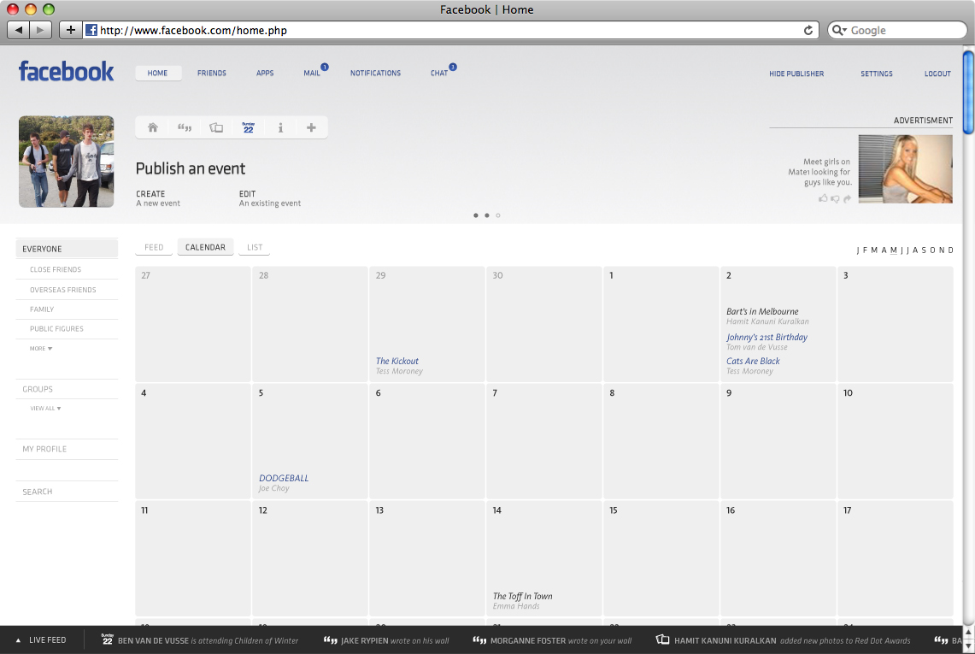Click quote icon beside Jake Rypien

(330, 639)
